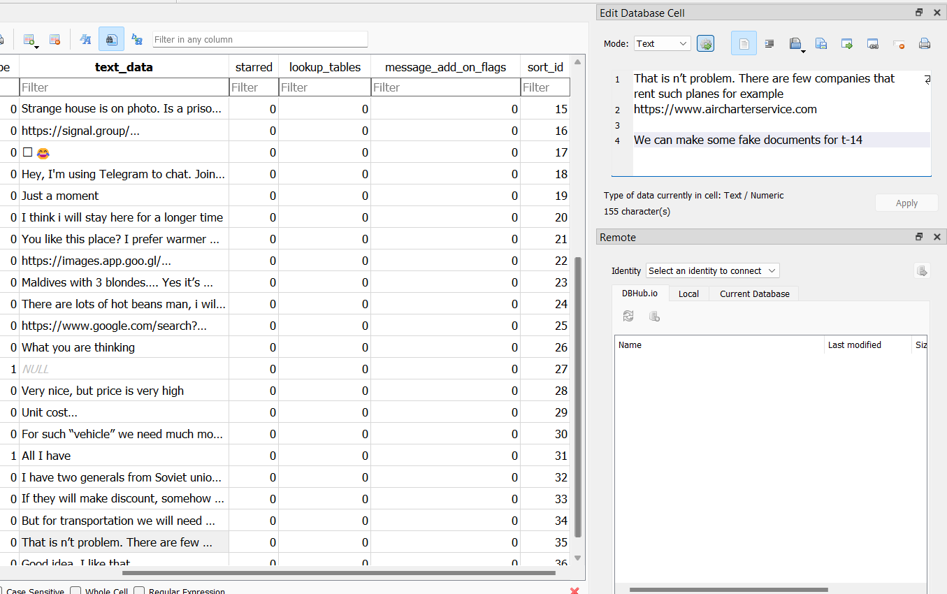Click the table's vertical scrollbar thumb
947x594 pixels.
577,397
